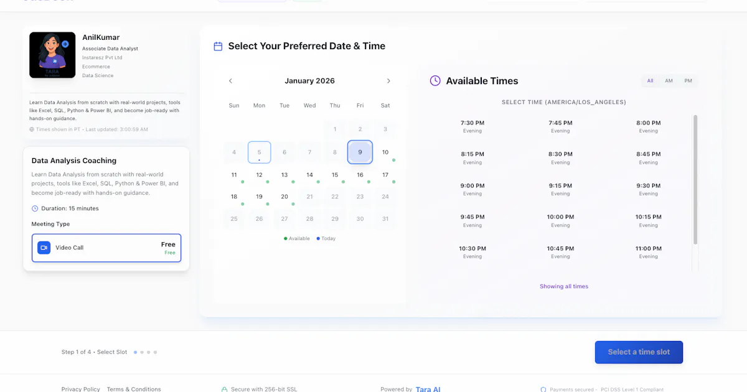The width and height of the screenshot is (747, 392).
Task: Book the 9:15 PM time slot
Action: [560, 189]
